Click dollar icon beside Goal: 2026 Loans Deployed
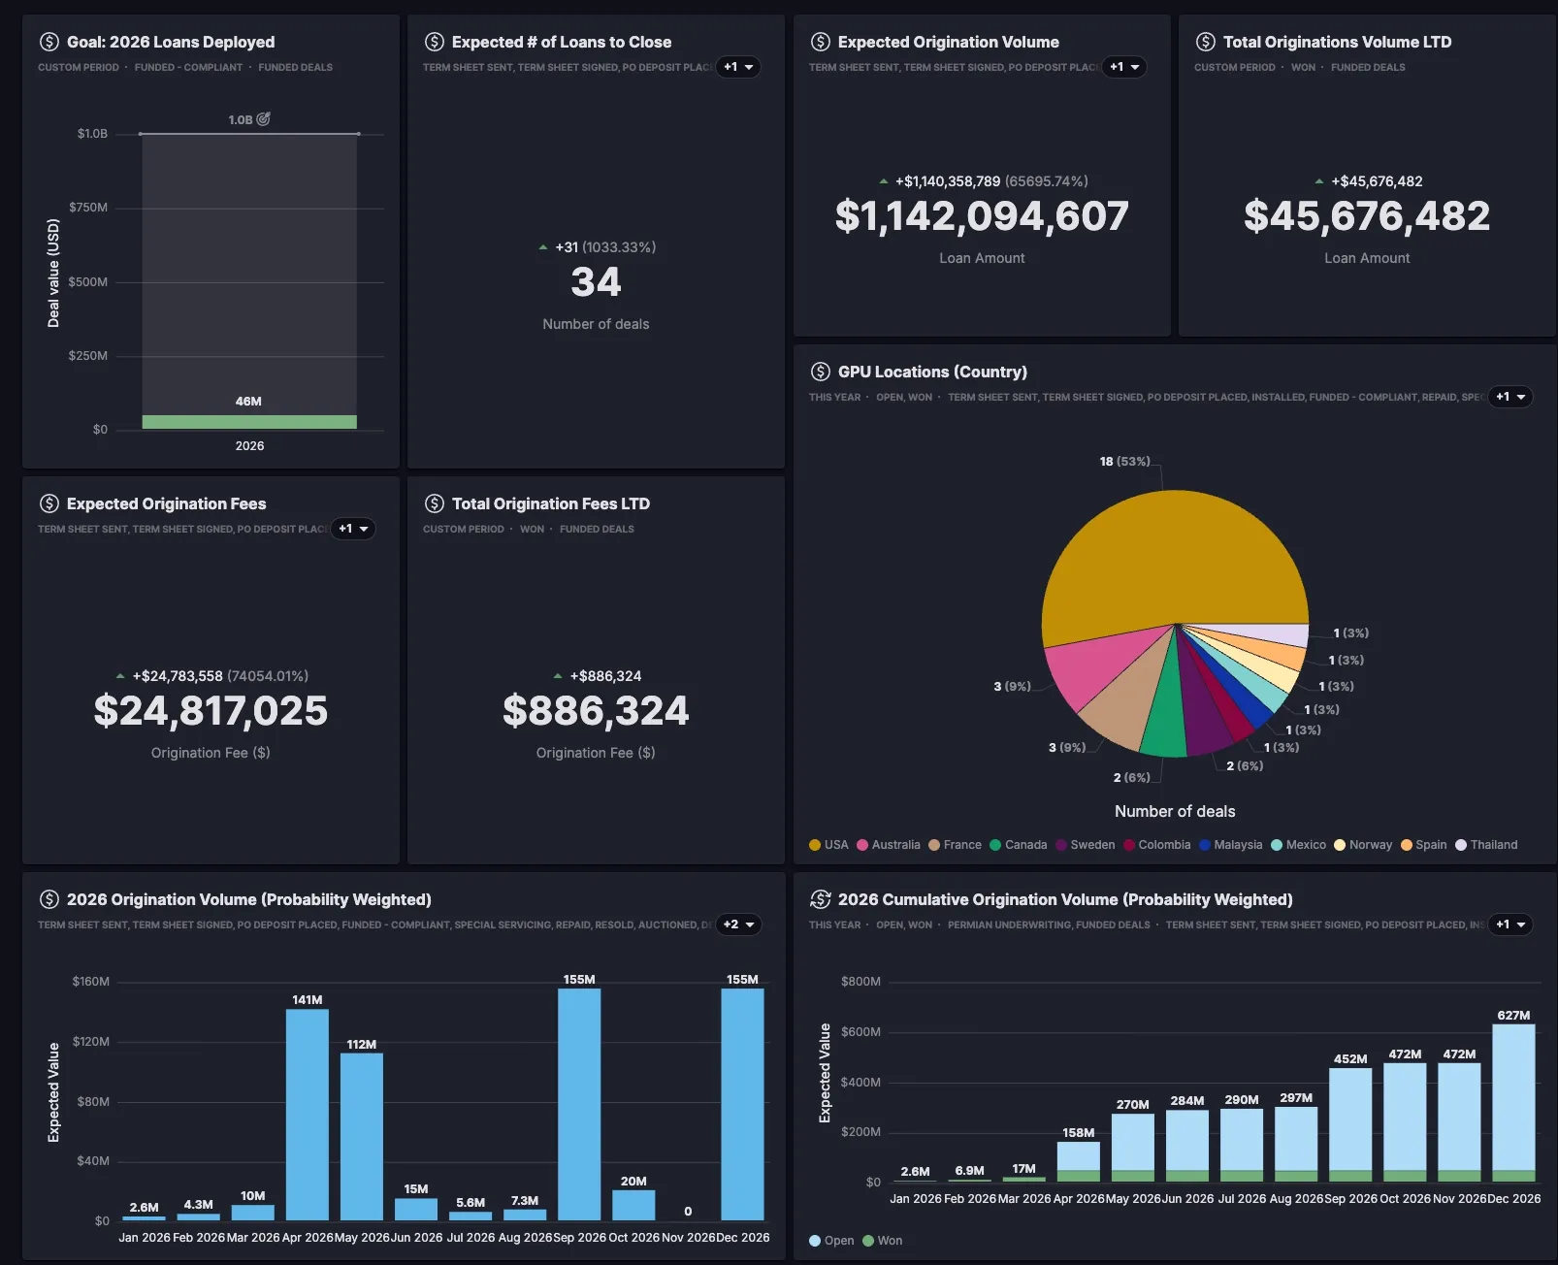Image resolution: width=1558 pixels, height=1265 pixels. tap(49, 42)
